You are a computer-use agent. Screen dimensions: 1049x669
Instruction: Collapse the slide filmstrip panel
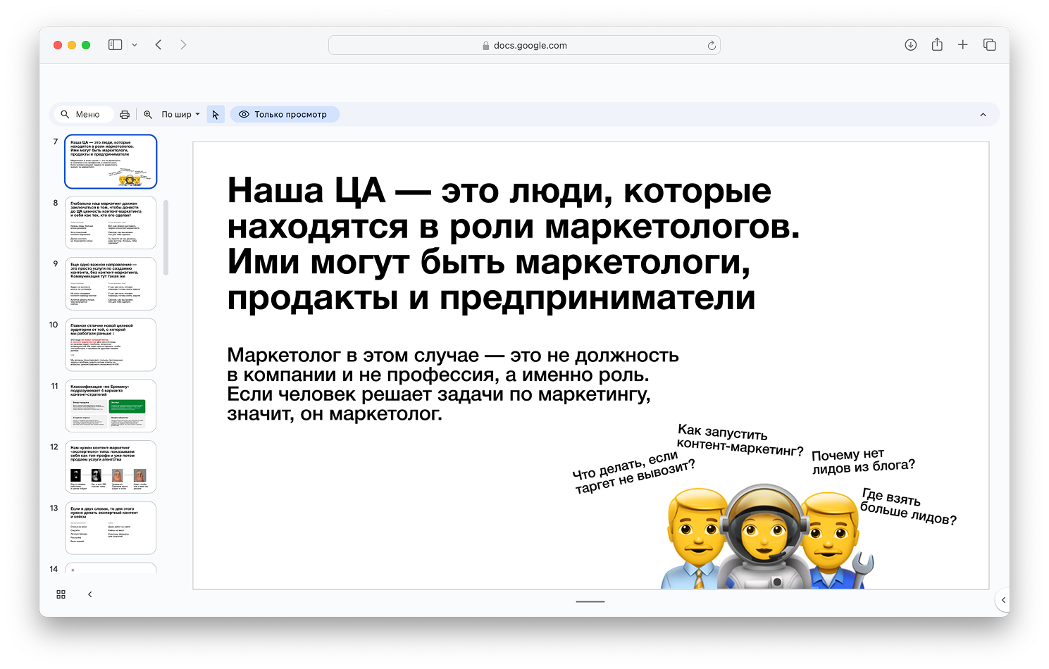point(89,594)
